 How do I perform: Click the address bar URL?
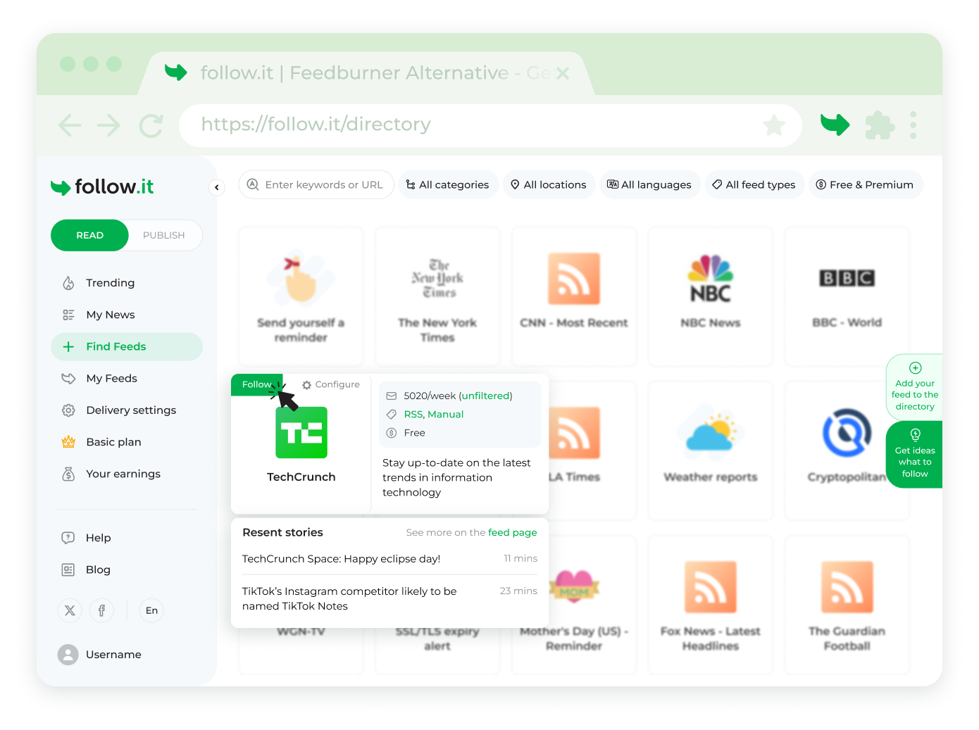(x=316, y=125)
